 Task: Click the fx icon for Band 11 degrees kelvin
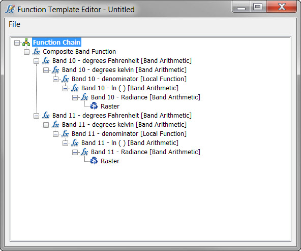tap(55, 125)
